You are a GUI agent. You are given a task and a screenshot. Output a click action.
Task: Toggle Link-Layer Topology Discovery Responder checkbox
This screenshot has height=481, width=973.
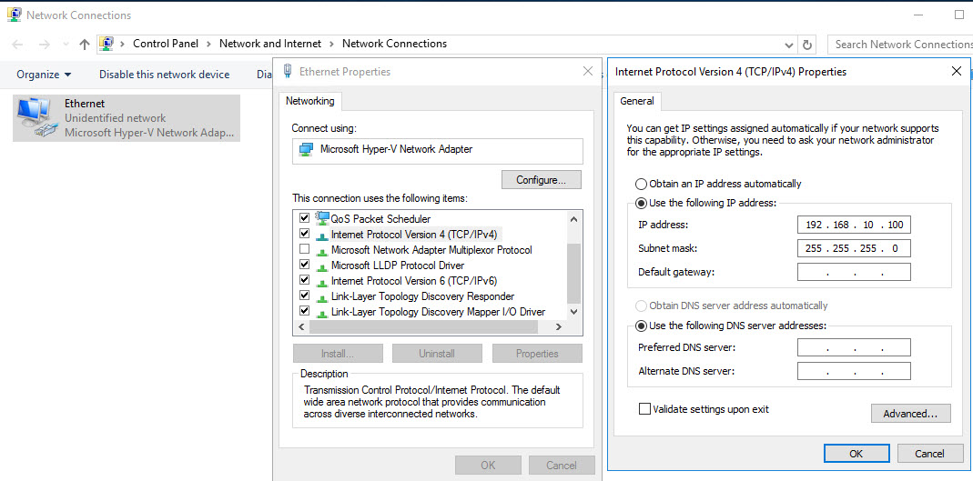304,296
